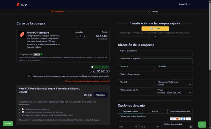Image resolution: width=211 pixels, height=129 pixels.
Task: Focus the Apellido field
Action: [174, 69]
